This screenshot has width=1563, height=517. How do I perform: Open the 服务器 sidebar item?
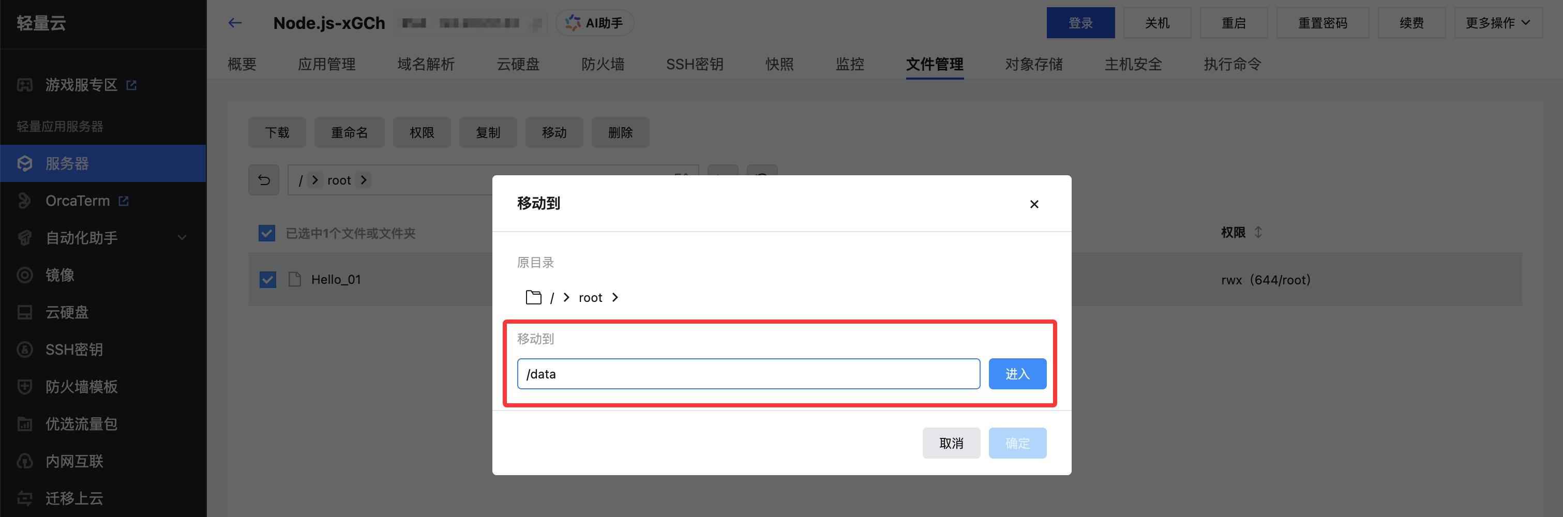67,163
